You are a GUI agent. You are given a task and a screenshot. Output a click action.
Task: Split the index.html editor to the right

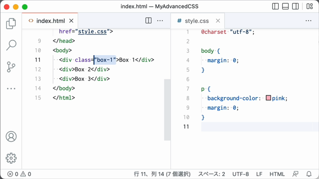pos(149,20)
